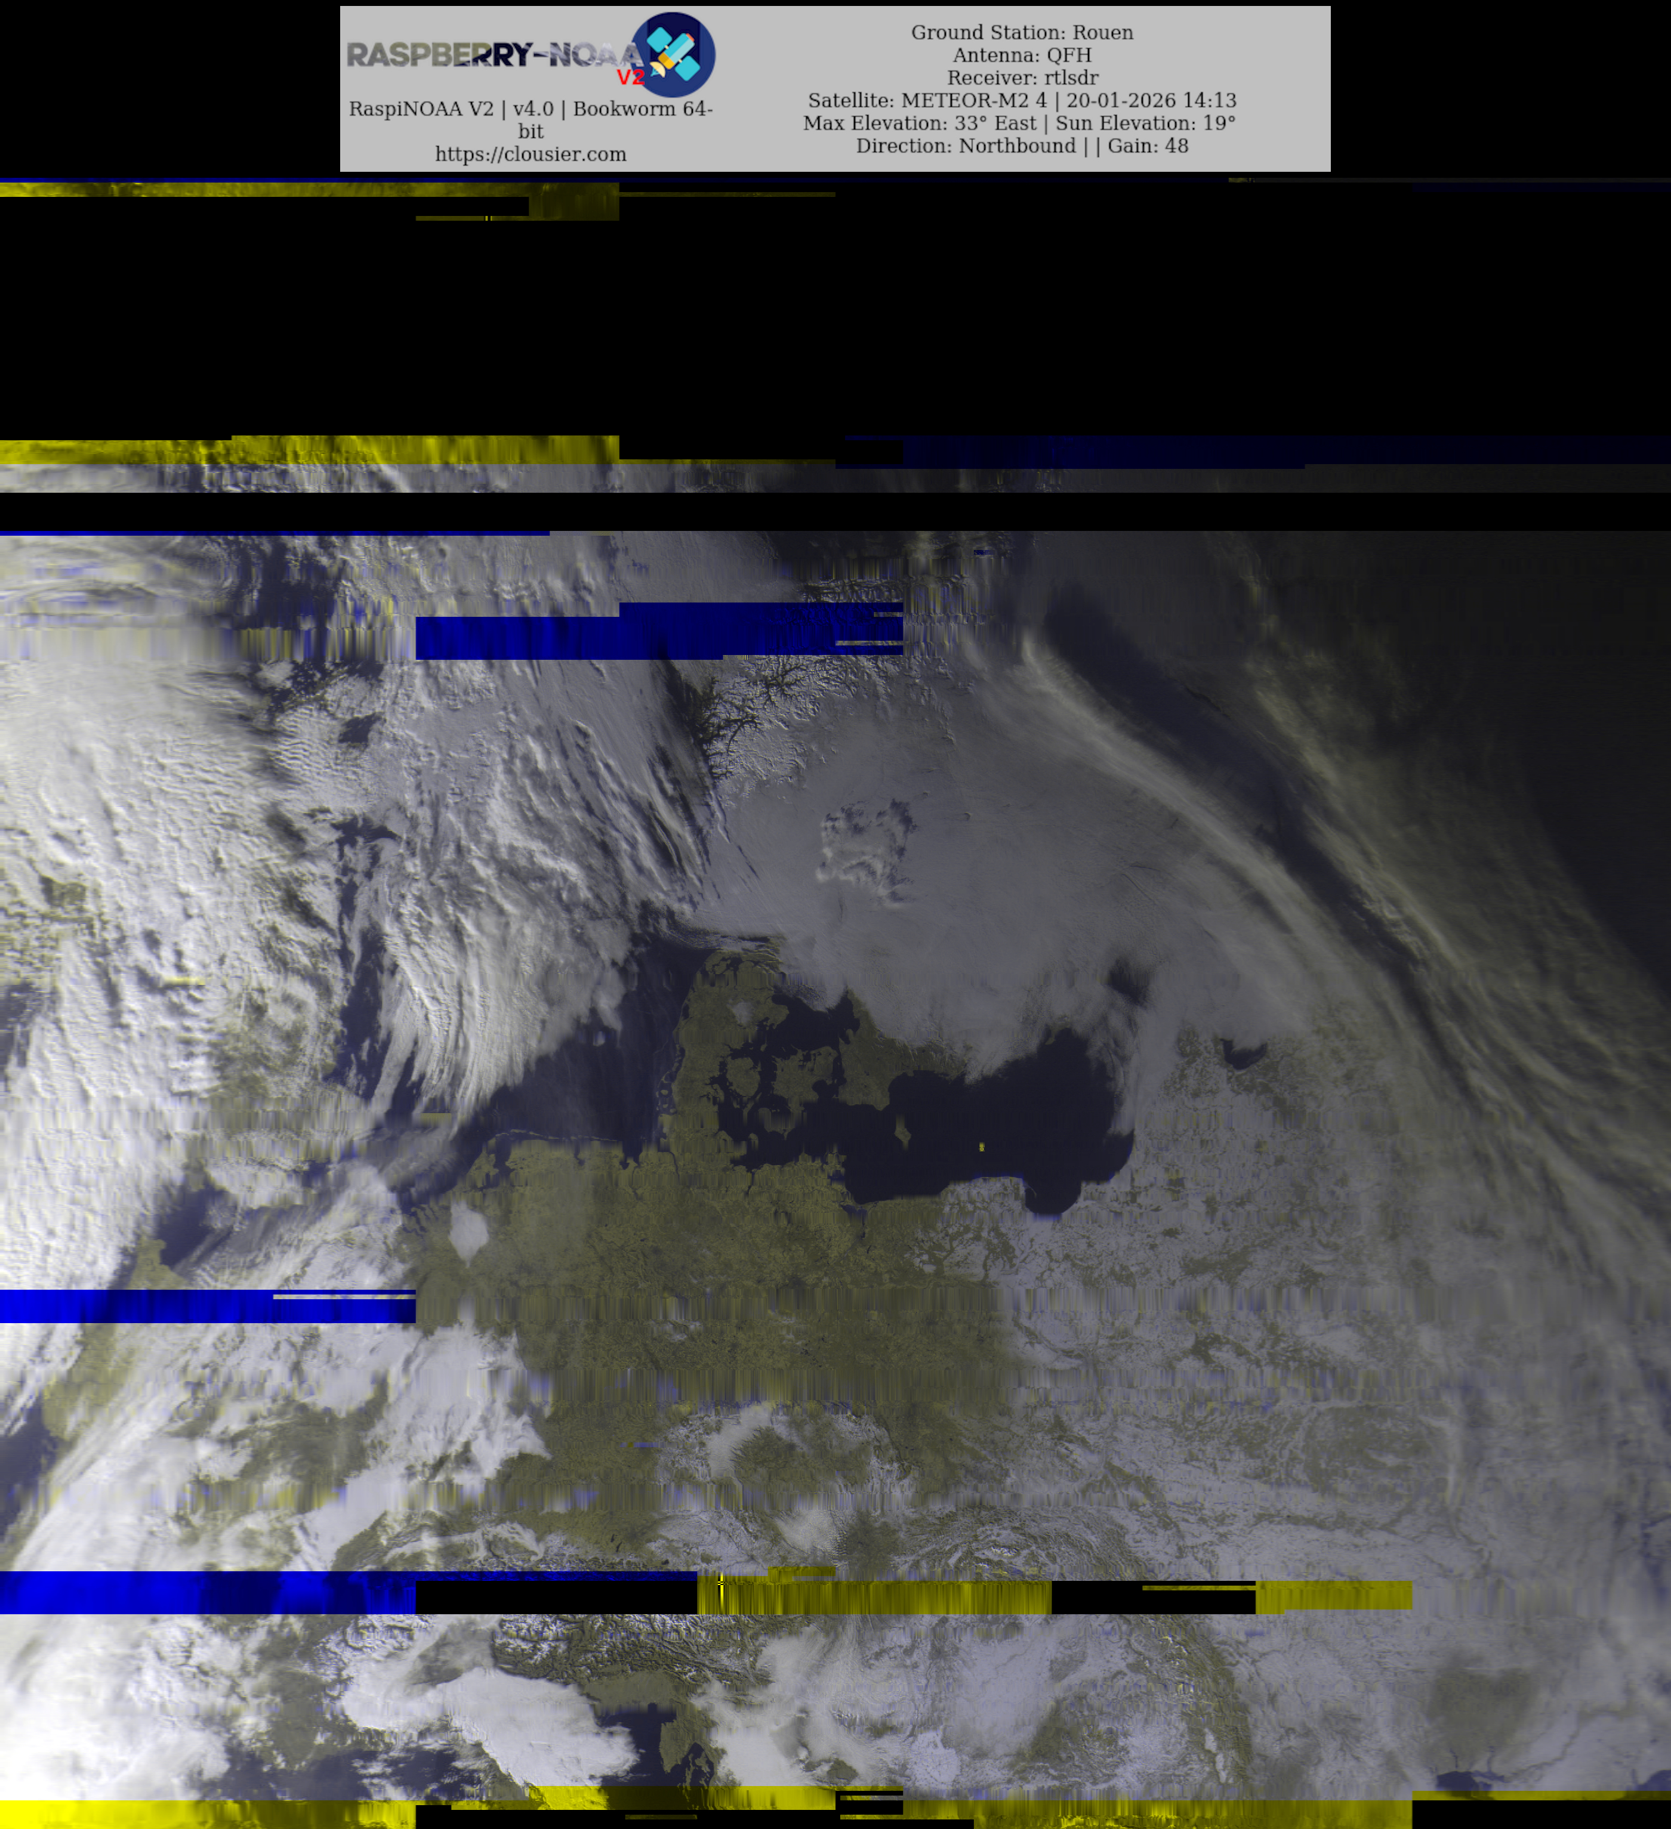Click the Satellite METEOR-M2 4 date line
This screenshot has width=1671, height=1829.
tap(1021, 101)
